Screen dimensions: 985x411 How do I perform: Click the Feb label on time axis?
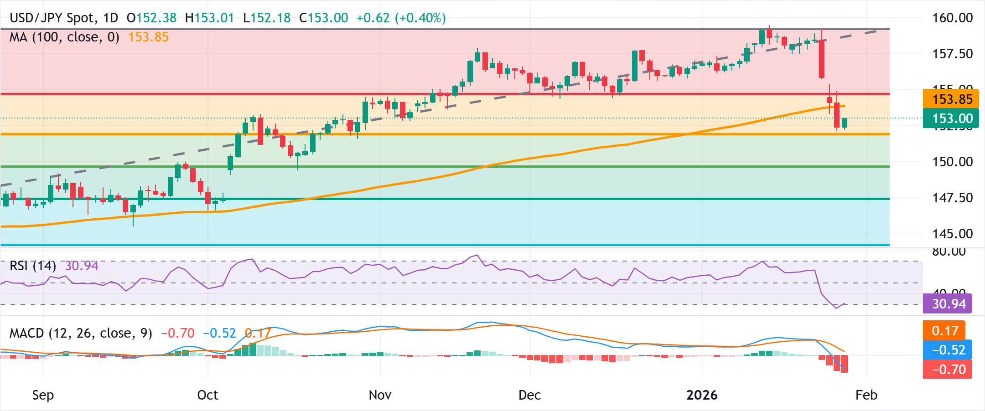pos(866,395)
